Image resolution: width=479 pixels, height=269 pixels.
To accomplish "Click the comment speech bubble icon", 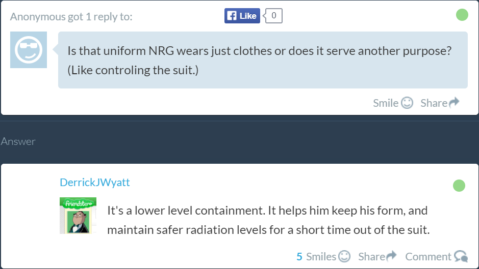I will point(461,256).
